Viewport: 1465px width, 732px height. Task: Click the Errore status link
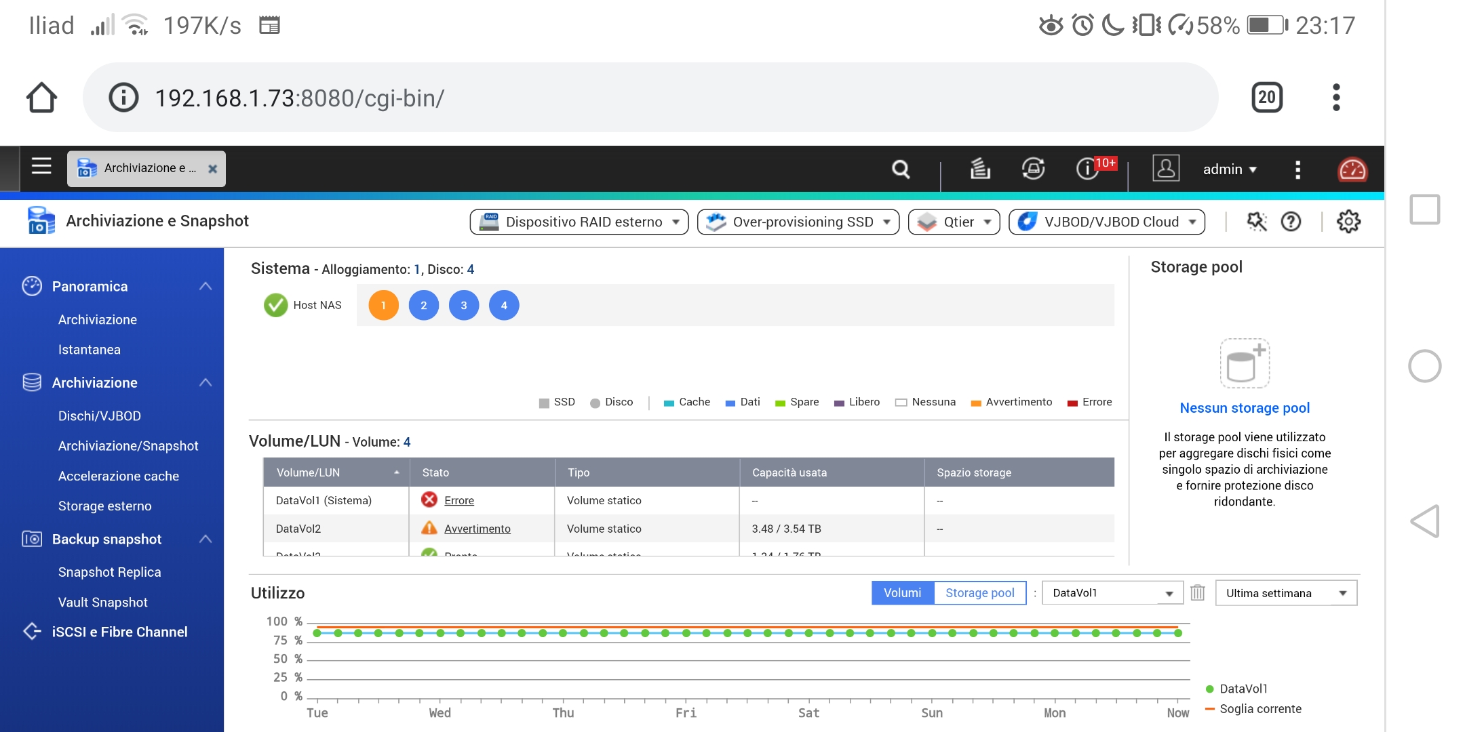459,500
